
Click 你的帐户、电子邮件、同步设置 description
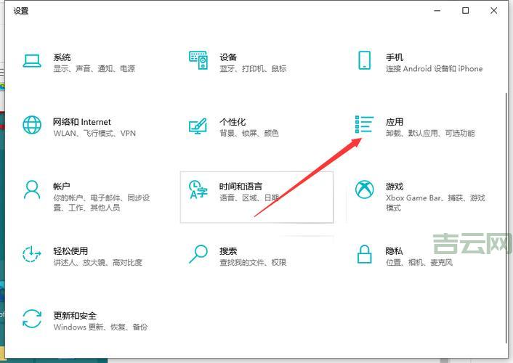pyautogui.click(x=102, y=203)
